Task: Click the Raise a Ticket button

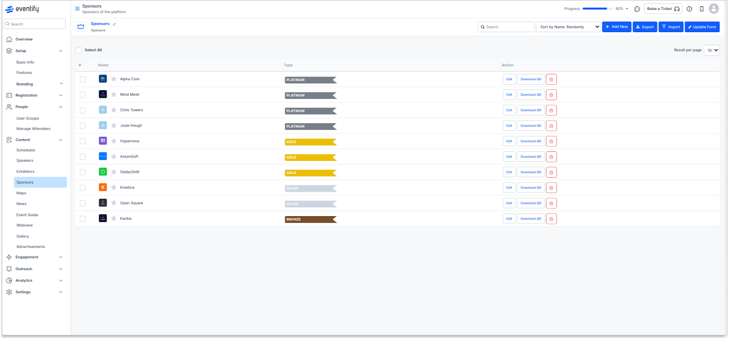Action: pos(663,9)
